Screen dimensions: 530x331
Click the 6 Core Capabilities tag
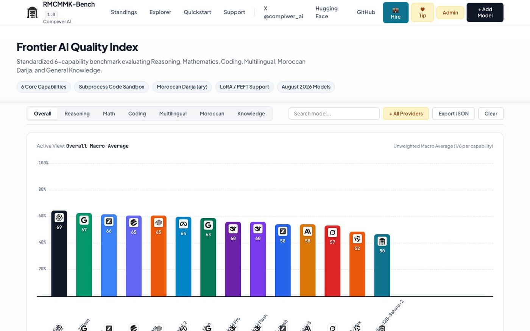[x=44, y=87]
